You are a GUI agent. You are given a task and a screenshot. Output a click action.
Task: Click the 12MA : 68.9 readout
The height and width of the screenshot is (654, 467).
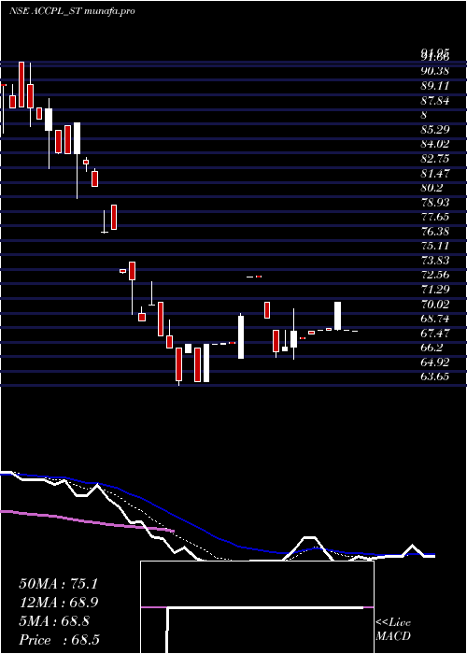tap(59, 603)
